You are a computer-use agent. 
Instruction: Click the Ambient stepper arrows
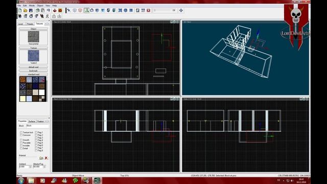click(x=31, y=167)
